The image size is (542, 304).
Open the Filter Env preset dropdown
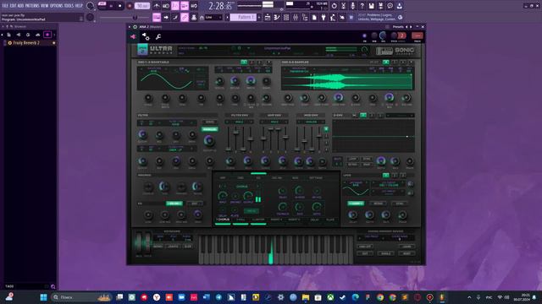(240, 122)
